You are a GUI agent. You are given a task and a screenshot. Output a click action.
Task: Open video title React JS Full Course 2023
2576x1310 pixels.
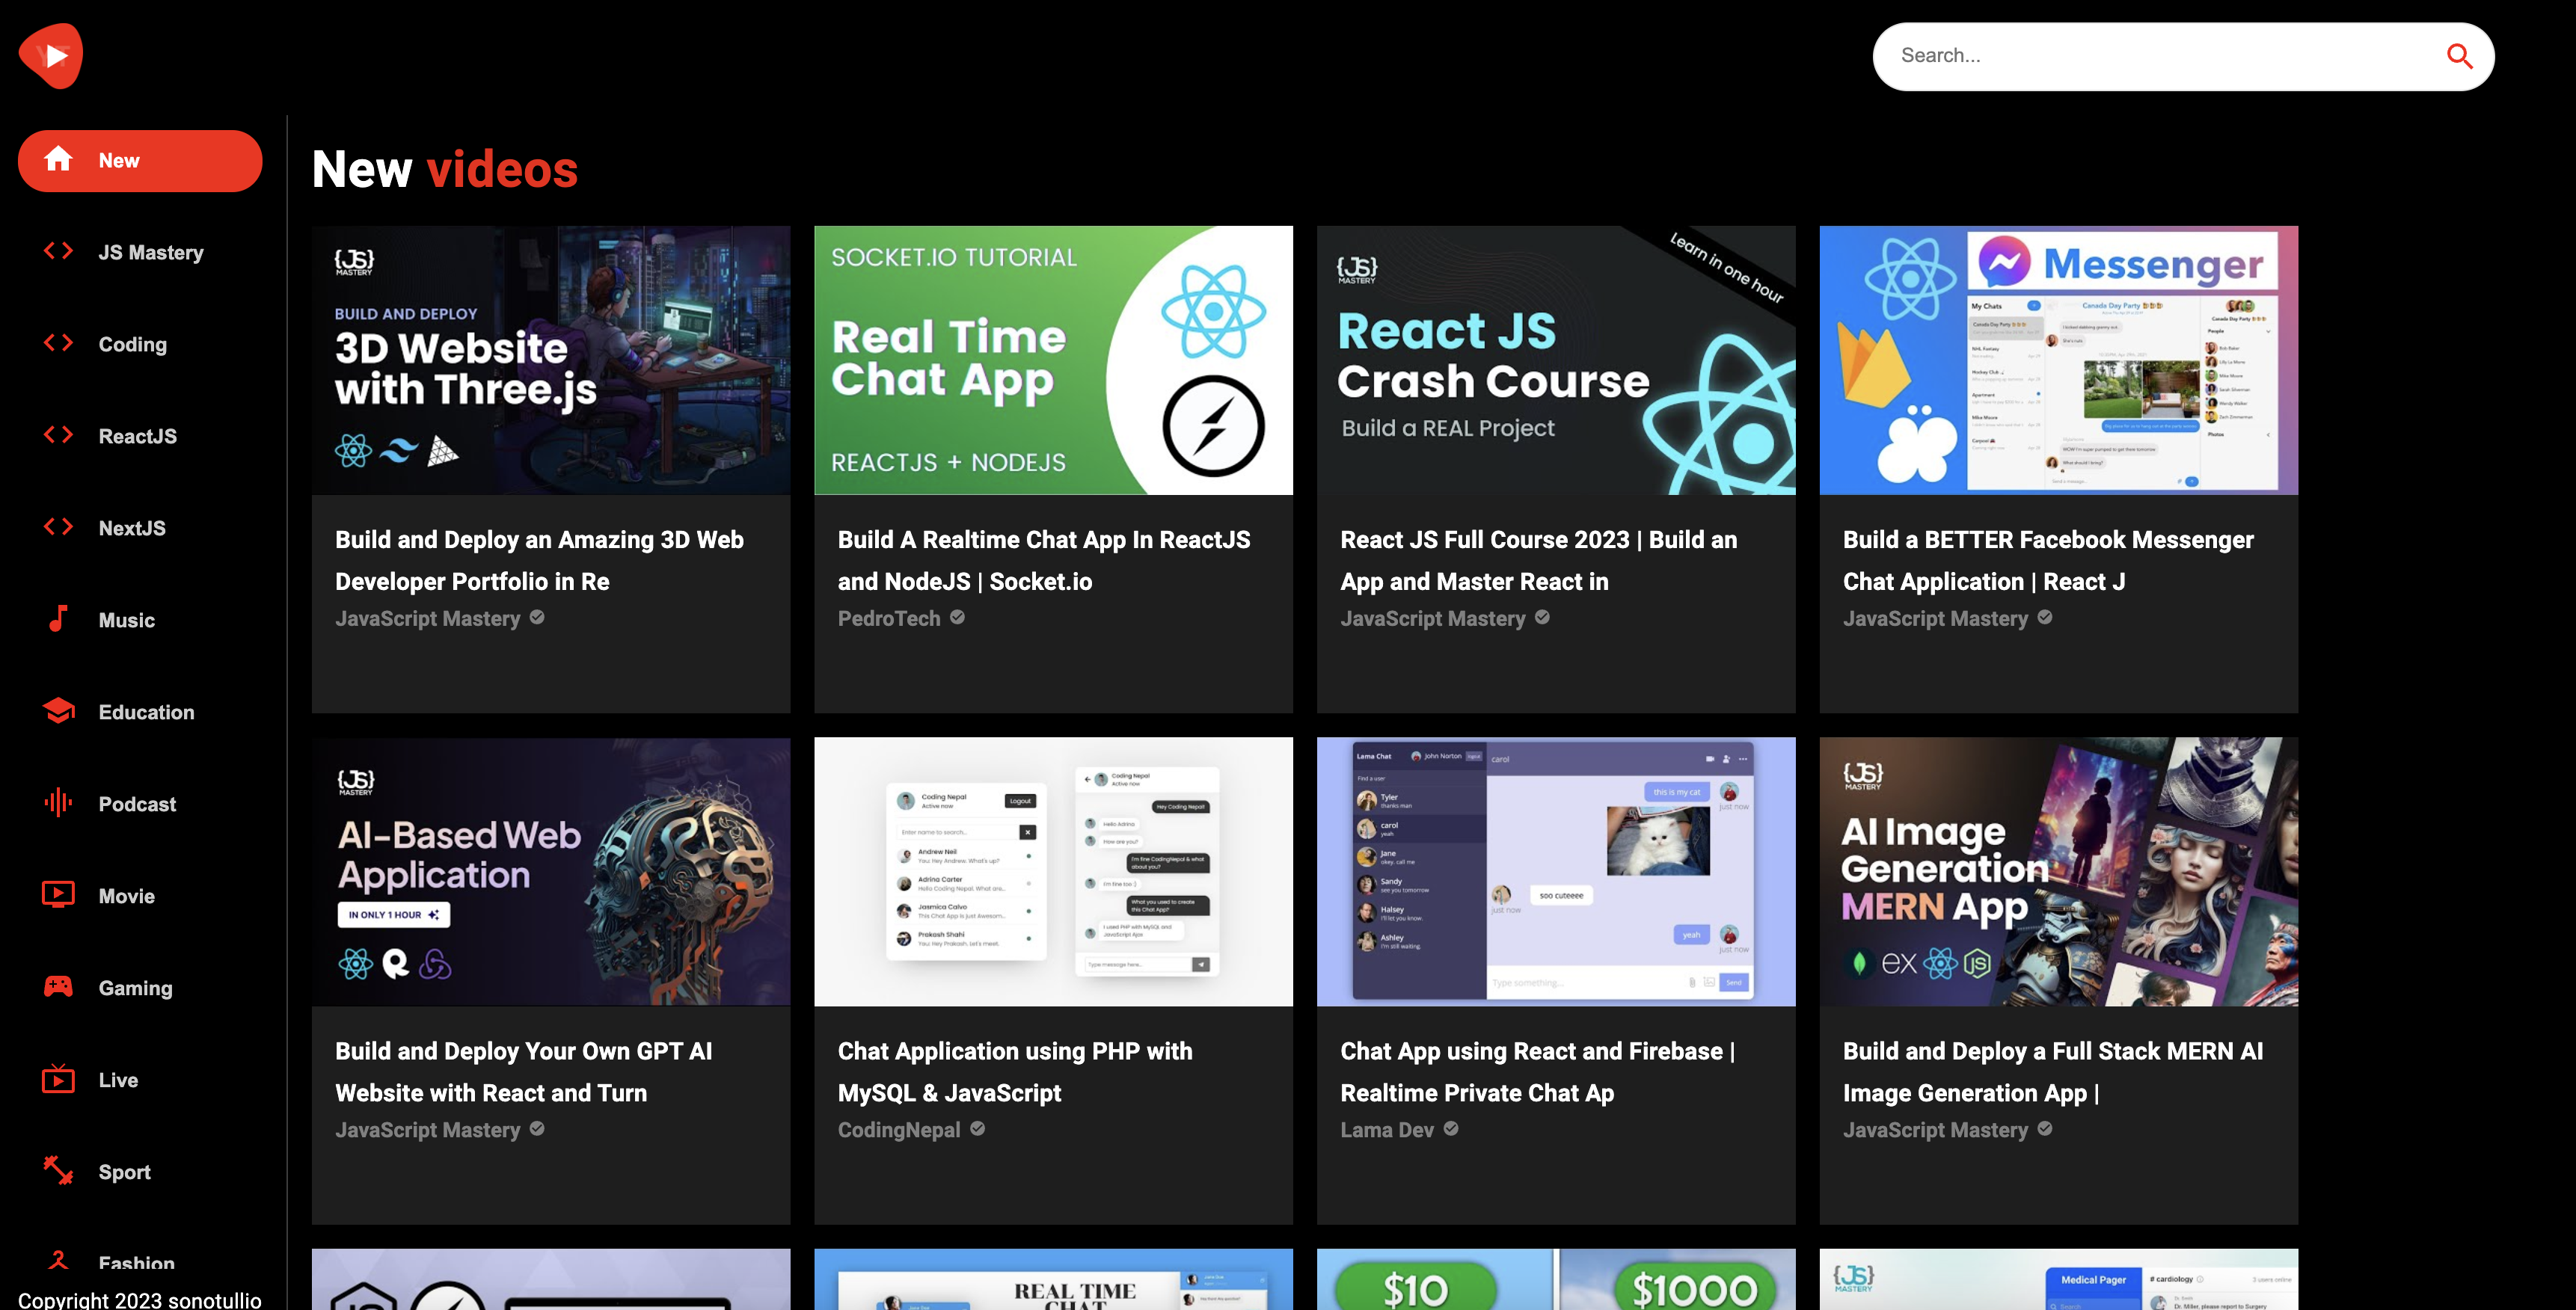click(1538, 560)
